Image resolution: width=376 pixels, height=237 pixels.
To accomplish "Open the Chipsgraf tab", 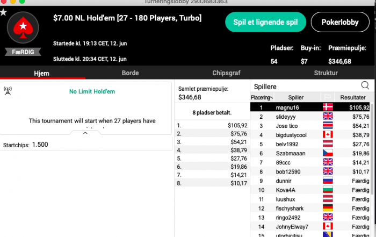I will pos(226,73).
